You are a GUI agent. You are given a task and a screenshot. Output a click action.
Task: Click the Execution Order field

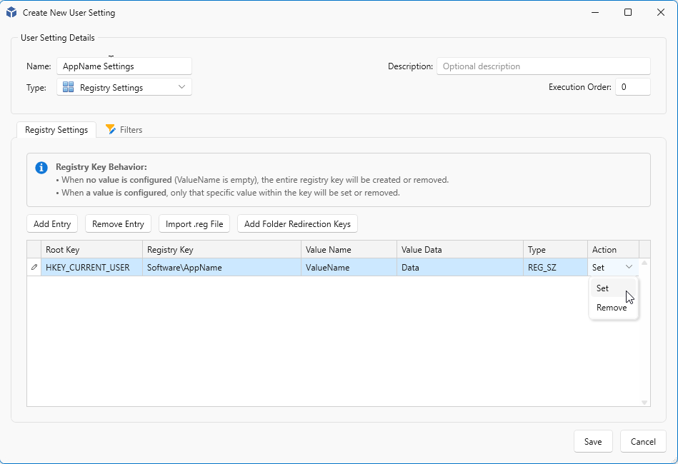pos(632,87)
